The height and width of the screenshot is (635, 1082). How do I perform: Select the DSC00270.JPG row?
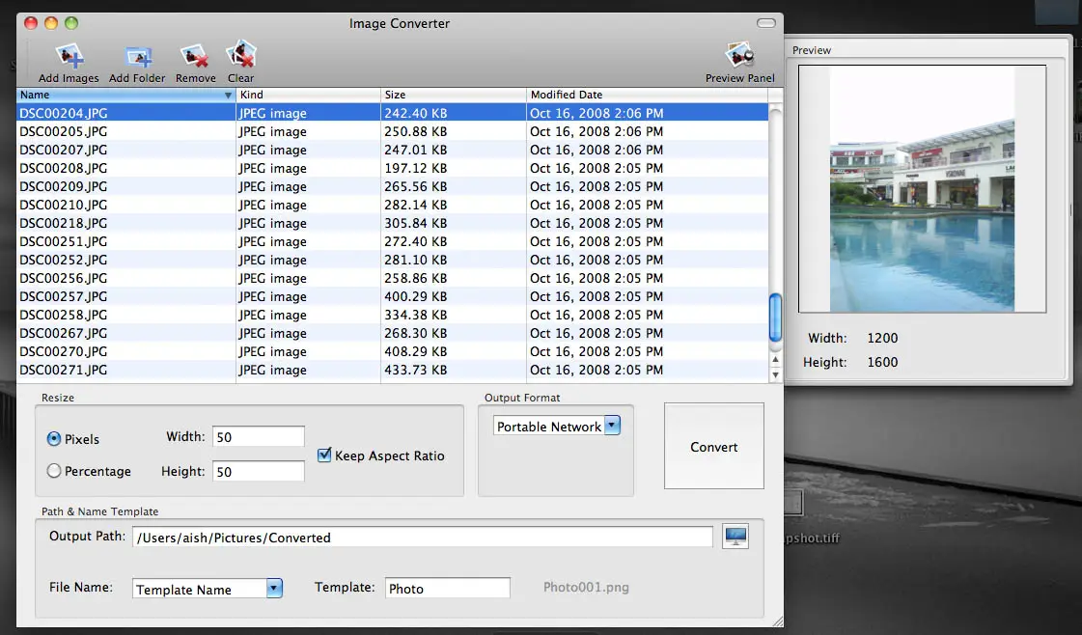point(392,351)
